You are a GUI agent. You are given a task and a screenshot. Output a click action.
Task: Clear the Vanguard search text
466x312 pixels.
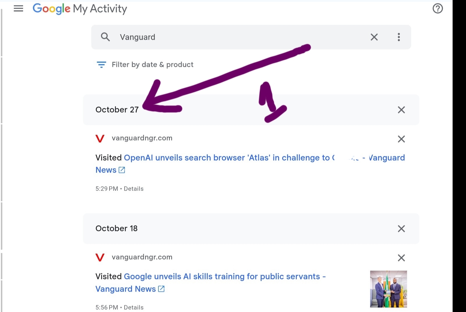coord(374,37)
